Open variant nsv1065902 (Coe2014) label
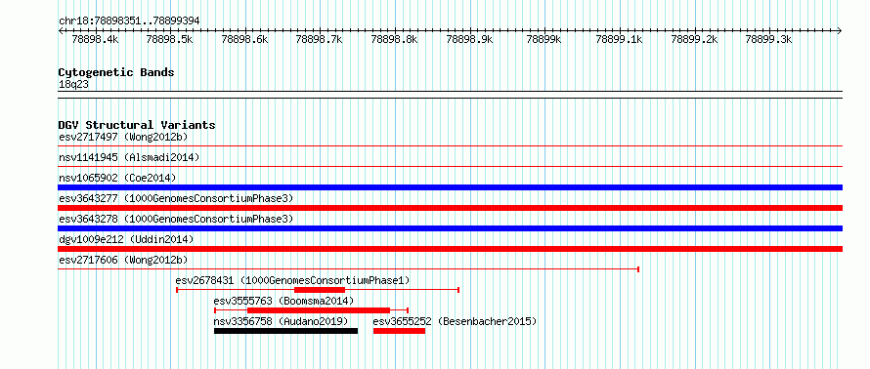Screen dimensions: 870x369 click(x=117, y=178)
